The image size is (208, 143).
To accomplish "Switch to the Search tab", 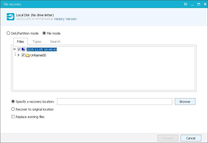I will (55, 41).
